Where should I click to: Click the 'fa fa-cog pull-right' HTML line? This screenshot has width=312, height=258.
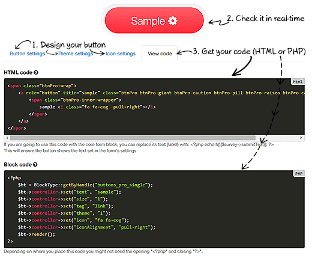tap(97, 107)
